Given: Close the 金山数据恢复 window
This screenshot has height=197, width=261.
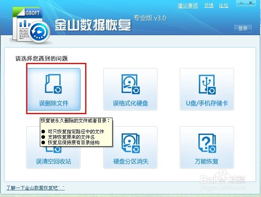Looking at the screenshot, I should (x=251, y=3).
